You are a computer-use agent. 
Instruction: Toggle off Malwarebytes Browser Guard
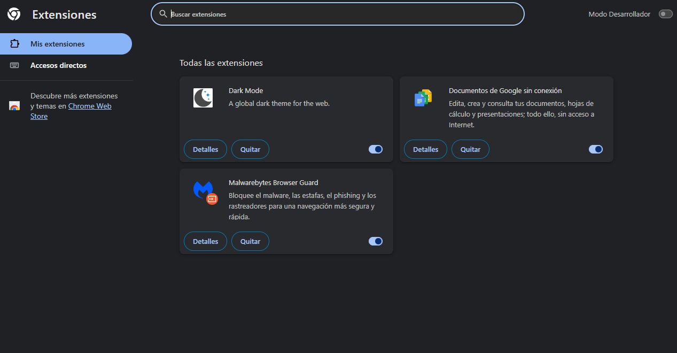[376, 241]
